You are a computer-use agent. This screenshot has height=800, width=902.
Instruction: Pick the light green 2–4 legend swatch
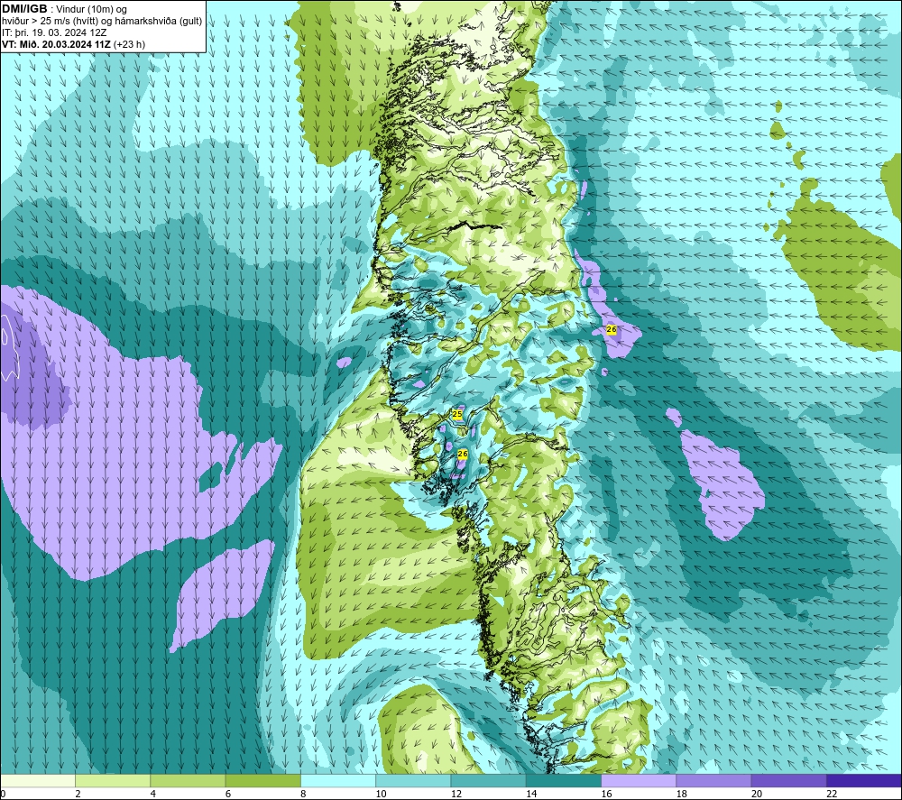point(113,780)
